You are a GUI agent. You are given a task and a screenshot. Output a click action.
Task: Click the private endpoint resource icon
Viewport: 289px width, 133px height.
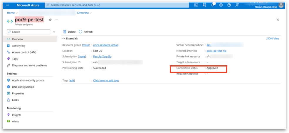pyautogui.click(x=10, y=21)
